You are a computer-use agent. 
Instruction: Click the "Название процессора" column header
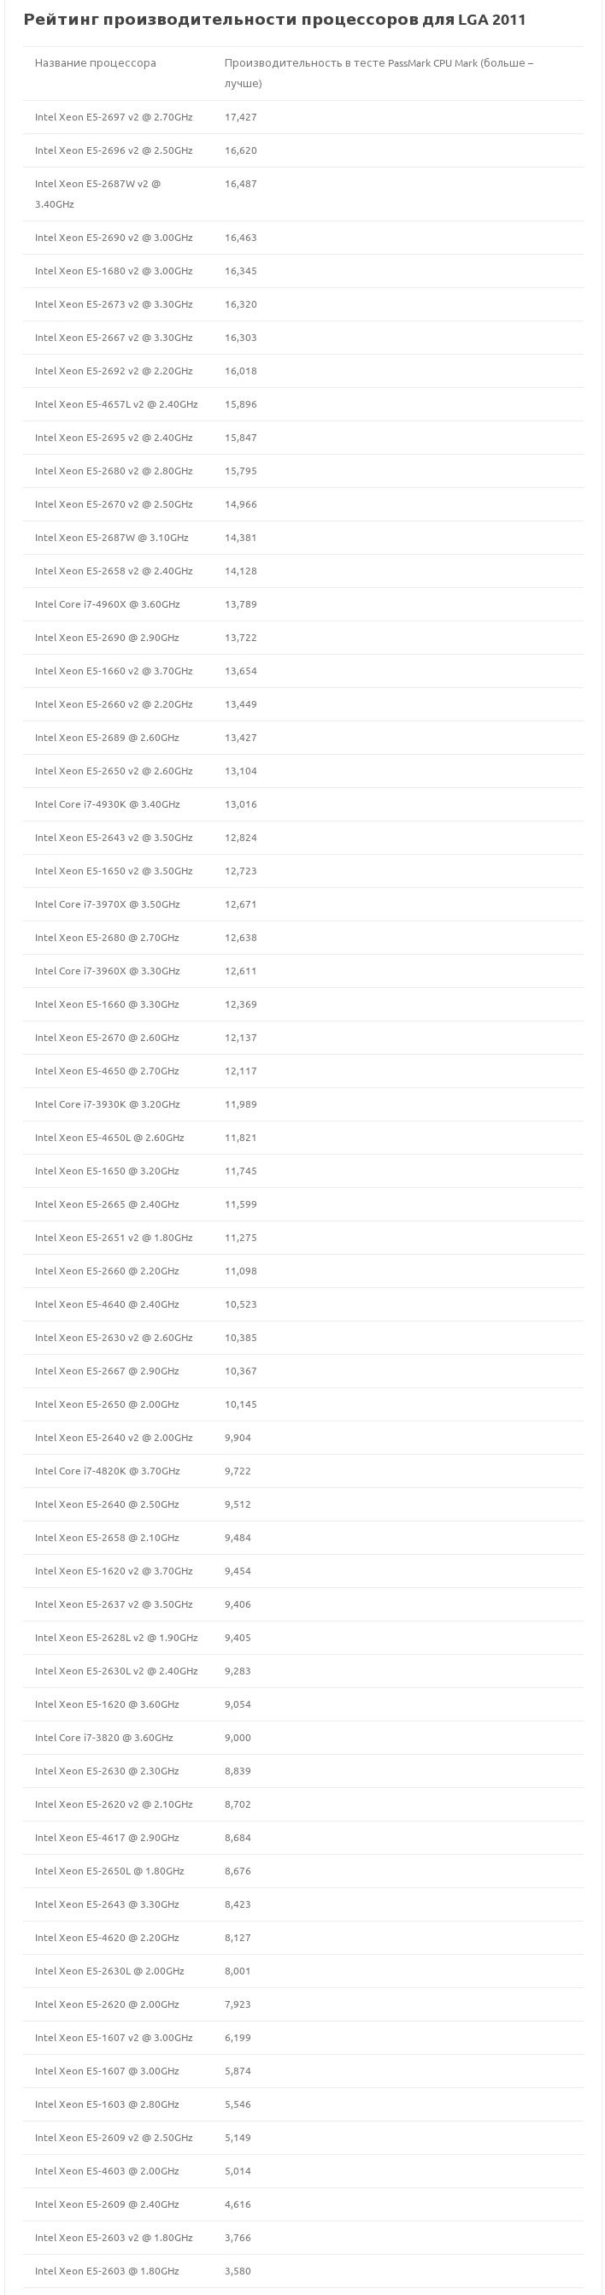click(x=96, y=63)
